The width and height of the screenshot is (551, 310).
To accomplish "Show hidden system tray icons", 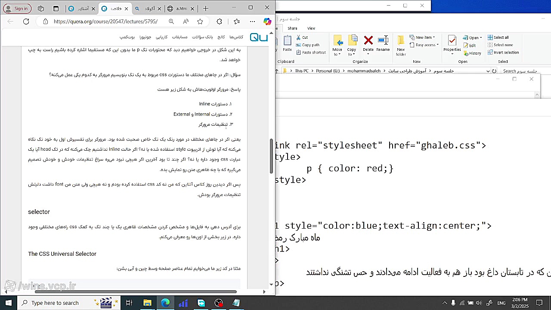I will [x=444, y=303].
